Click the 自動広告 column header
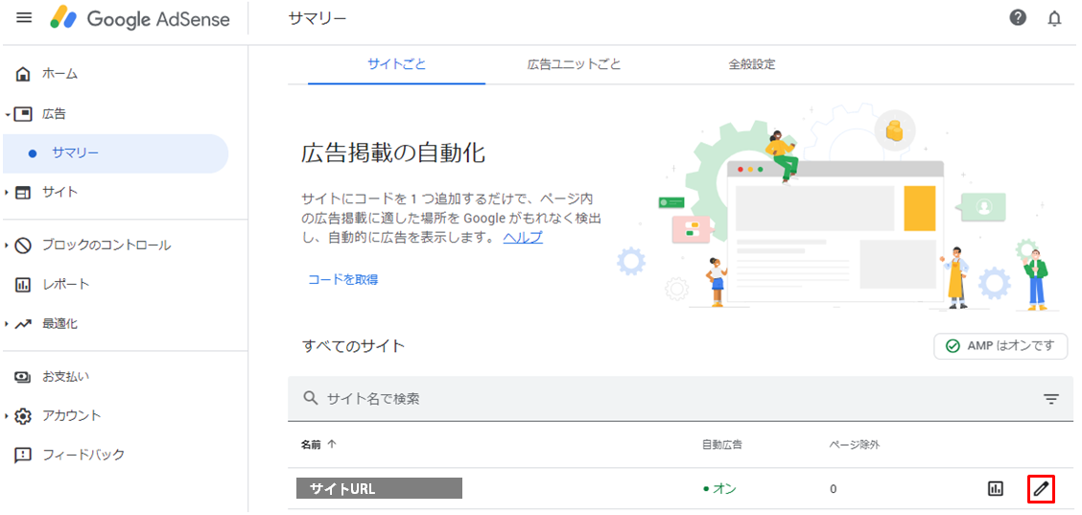 pyautogui.click(x=721, y=445)
